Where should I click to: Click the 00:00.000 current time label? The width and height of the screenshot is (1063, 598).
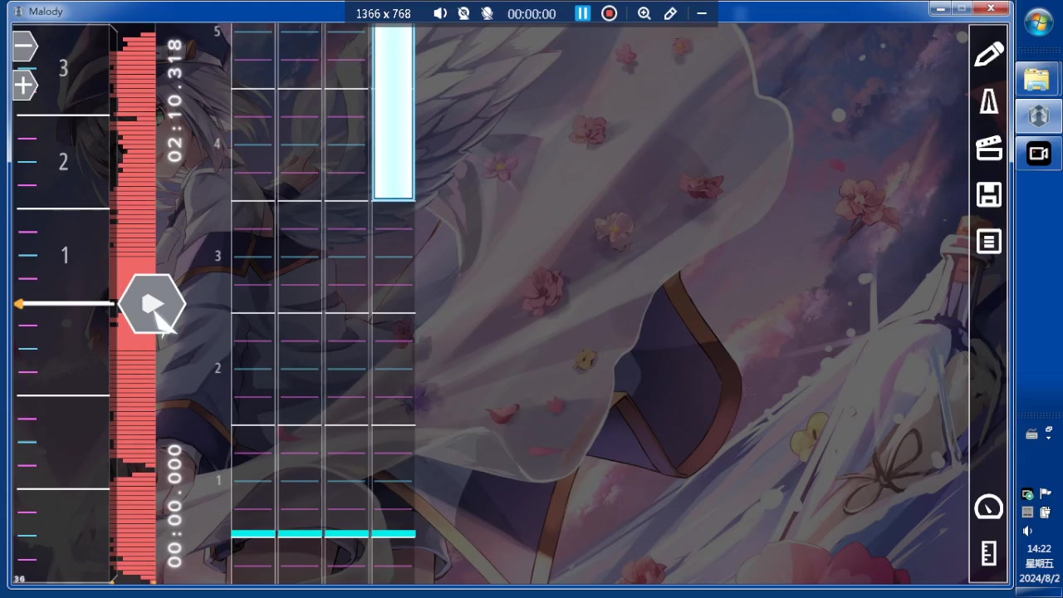[x=174, y=506]
